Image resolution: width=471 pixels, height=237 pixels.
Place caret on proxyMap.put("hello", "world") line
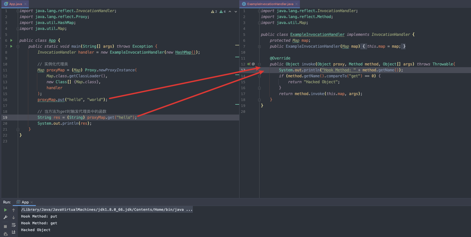[72, 100]
